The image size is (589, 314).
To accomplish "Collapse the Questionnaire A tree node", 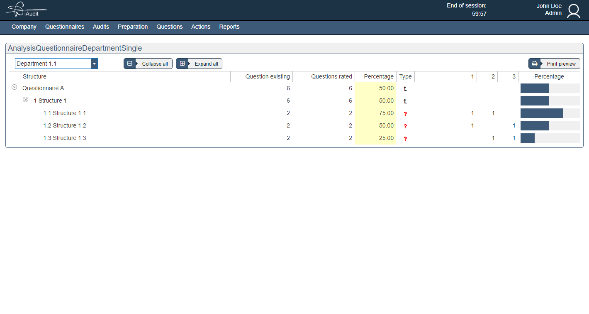I will (14, 87).
